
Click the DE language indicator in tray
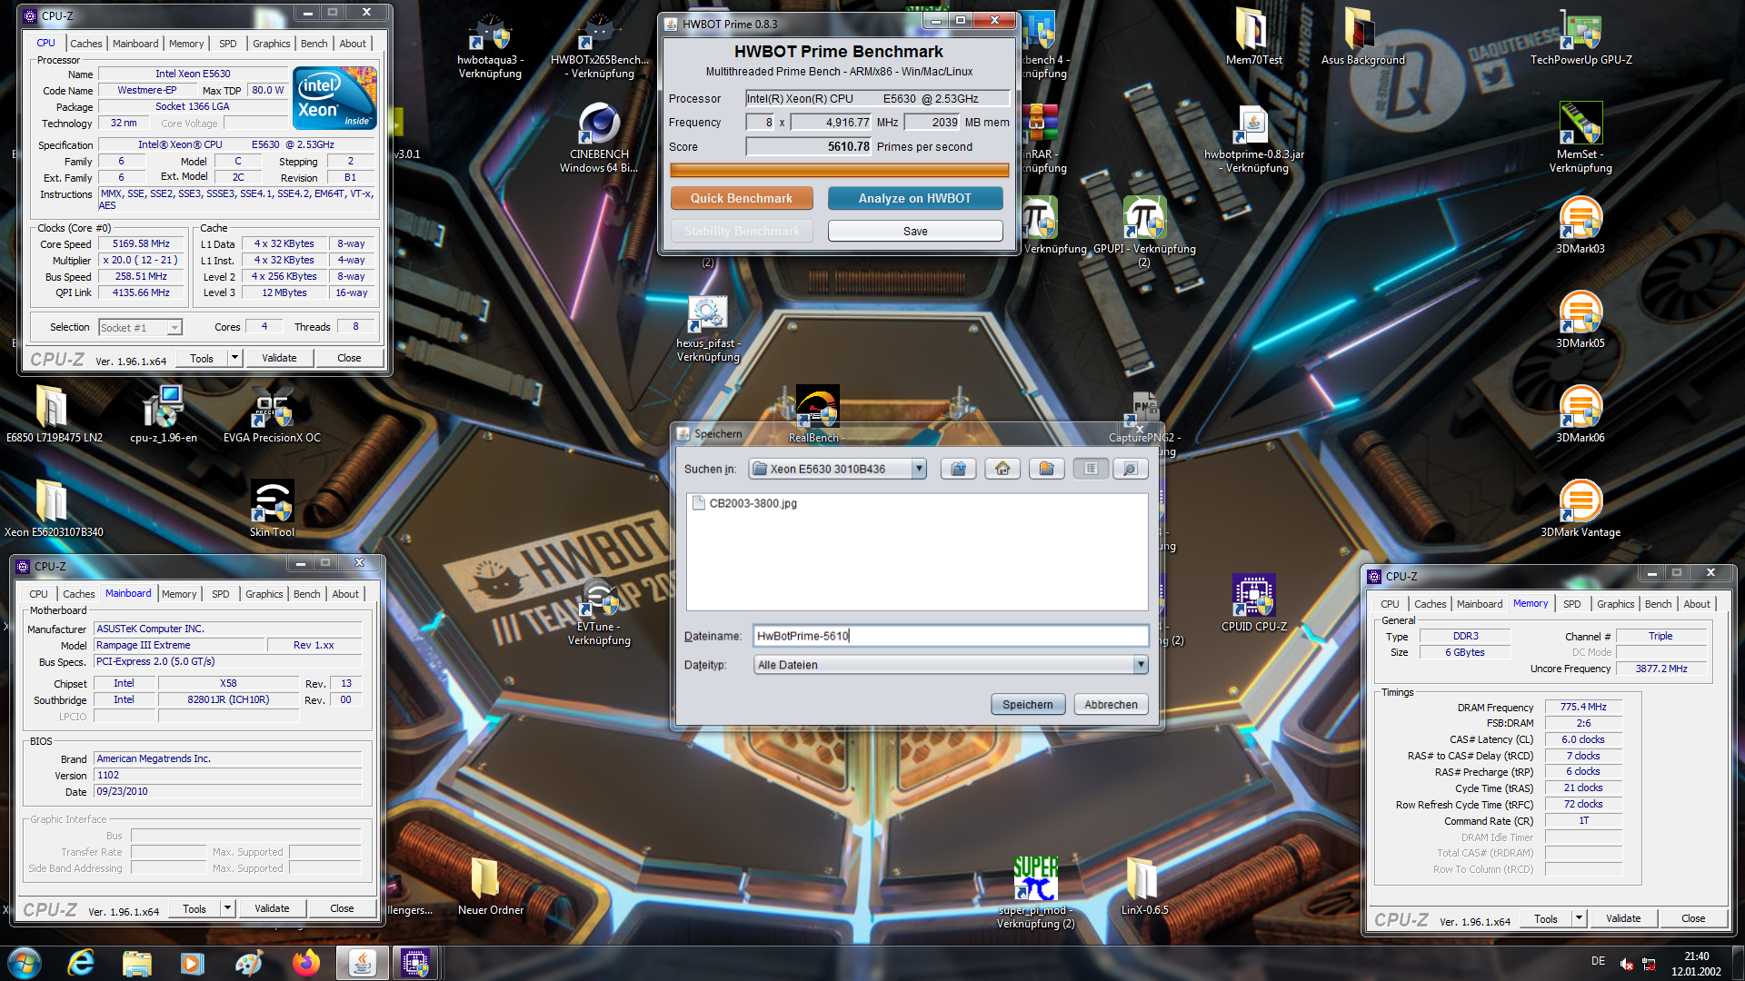coord(1598,961)
